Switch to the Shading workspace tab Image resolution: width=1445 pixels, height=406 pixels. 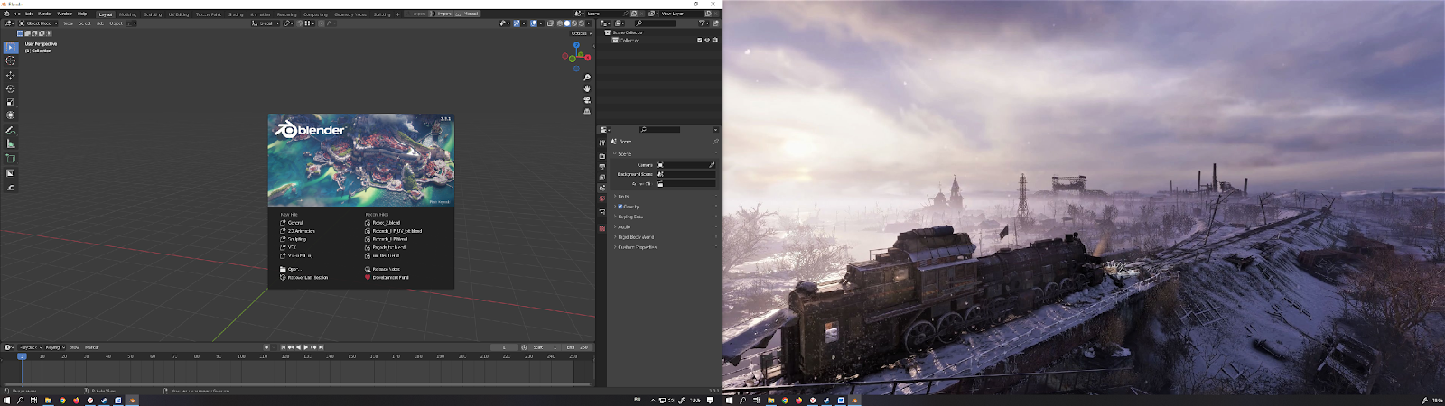(x=236, y=14)
